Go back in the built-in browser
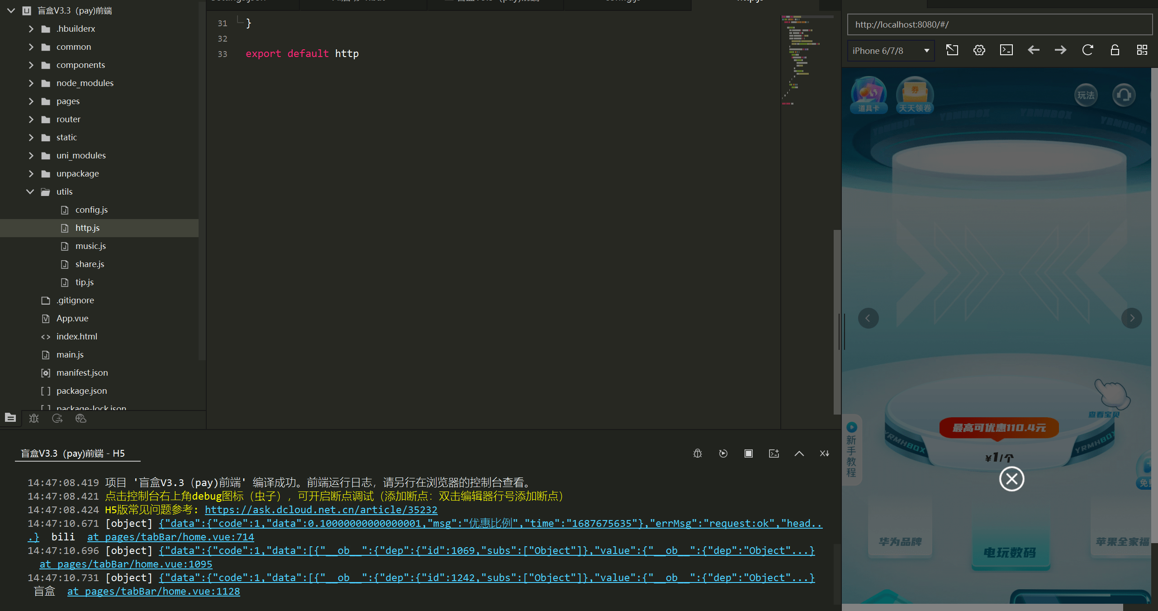The image size is (1158, 611). point(1033,50)
